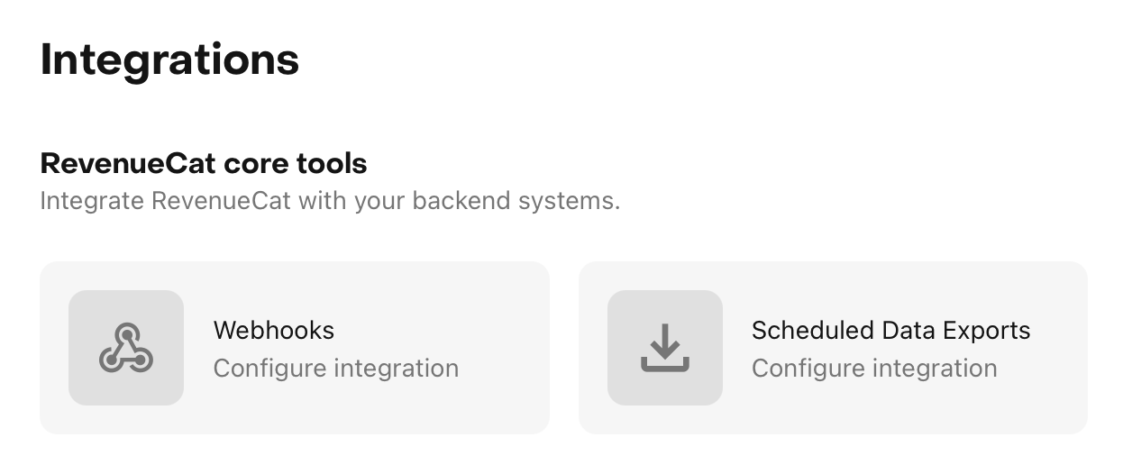This screenshot has height=474, width=1123.
Task: Click Configure integration under Webhooks
Action: pos(336,369)
